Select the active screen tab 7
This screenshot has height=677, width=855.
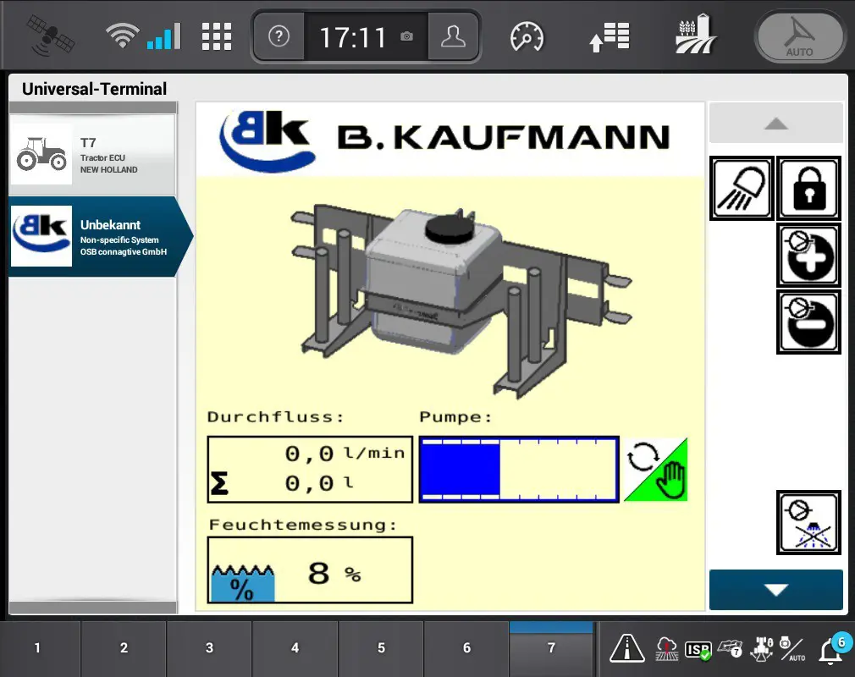point(551,648)
